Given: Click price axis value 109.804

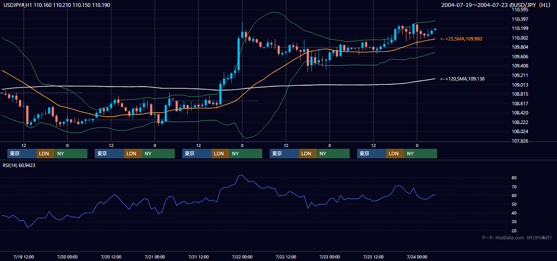Looking at the screenshot, I should [x=520, y=47].
